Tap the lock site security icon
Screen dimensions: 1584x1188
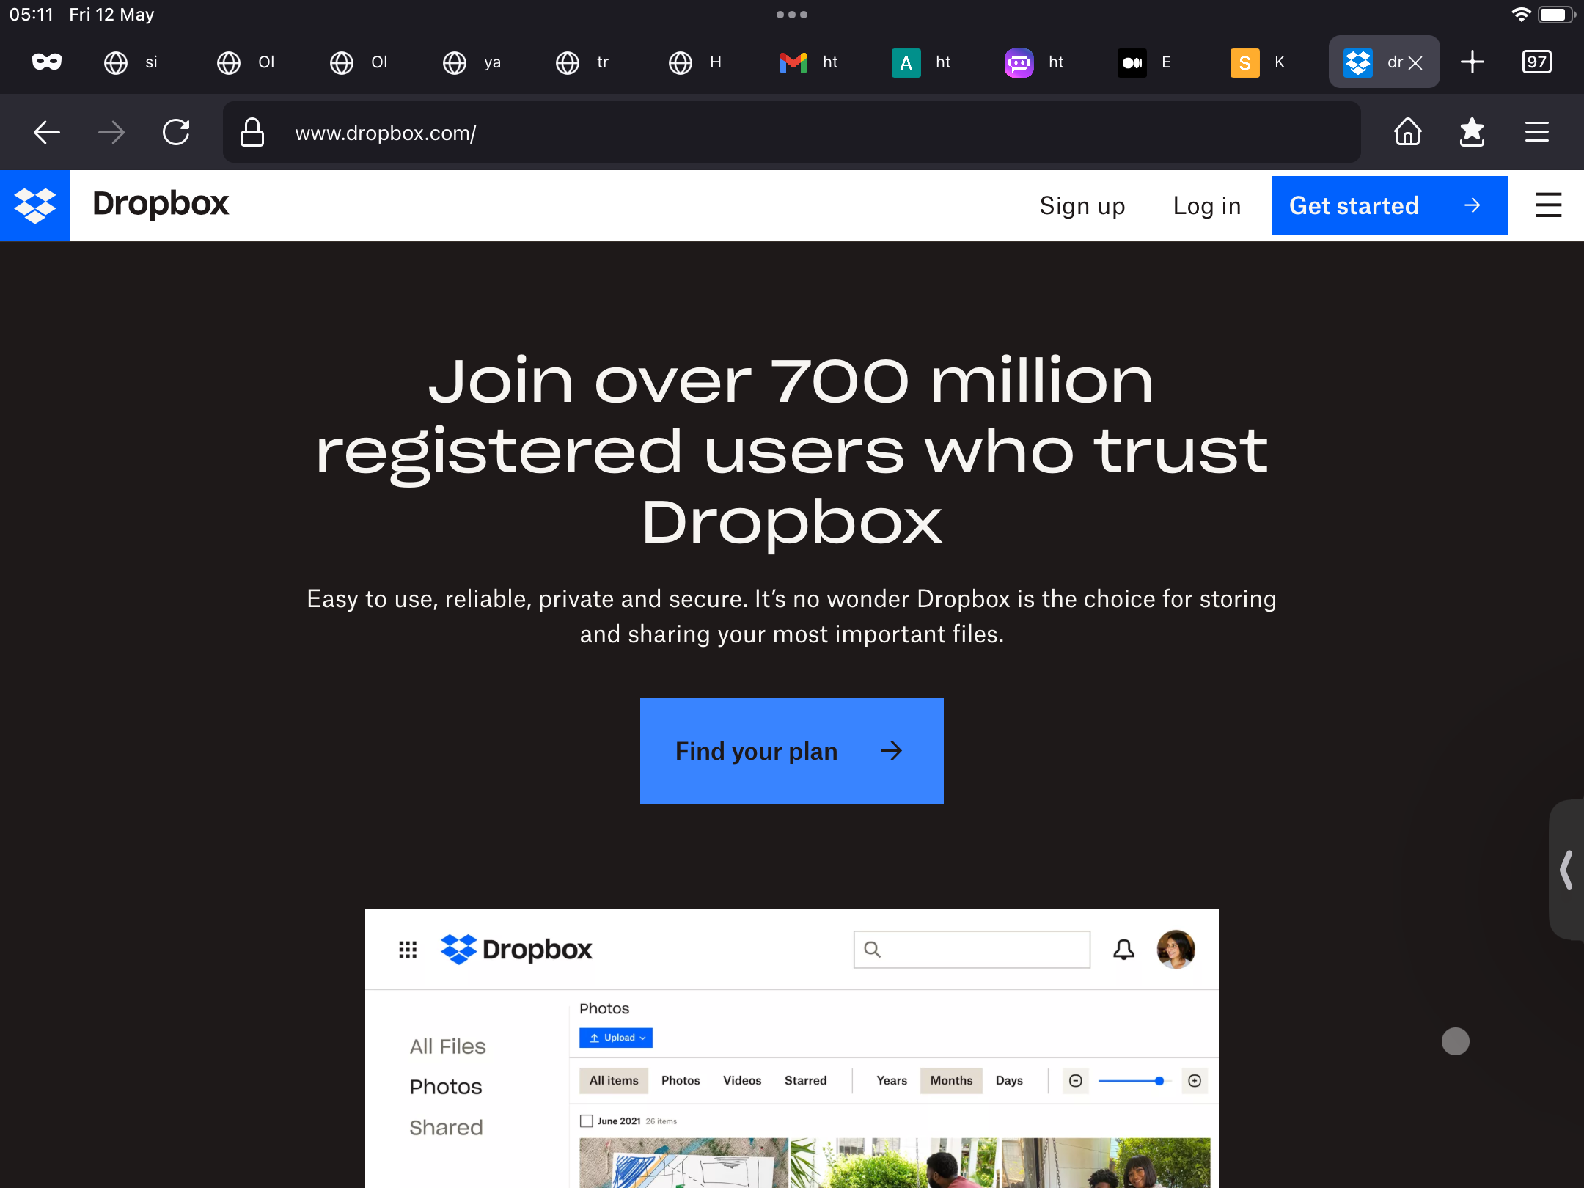pyautogui.click(x=252, y=133)
